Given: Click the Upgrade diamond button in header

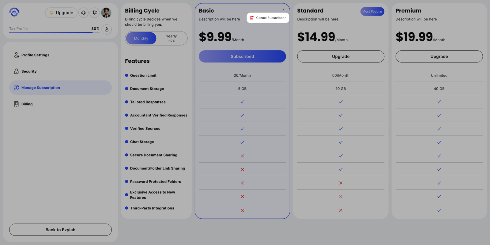Looking at the screenshot, I should tap(61, 13).
